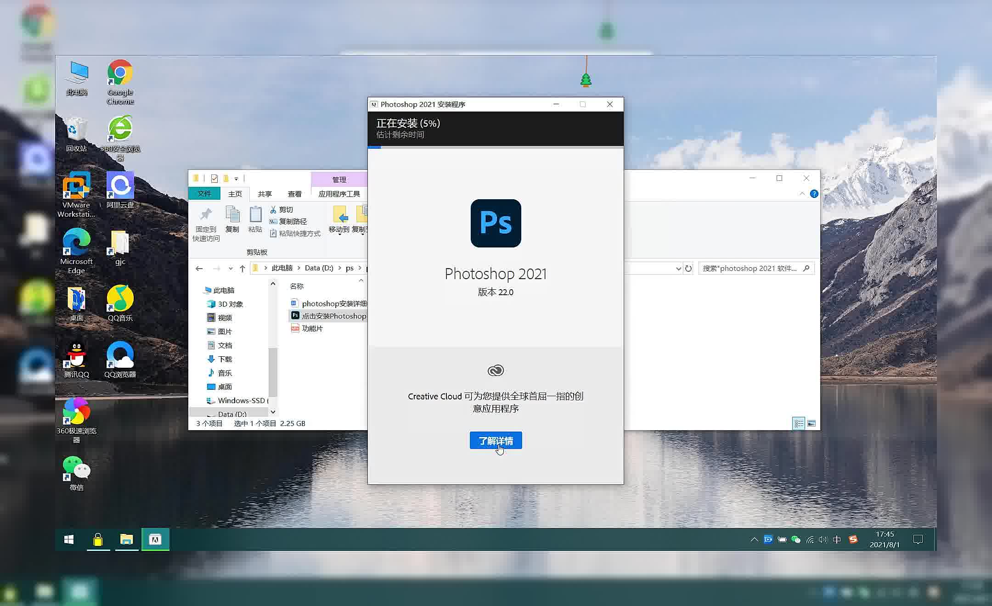Open the quick access toolbar customize dropdown

pos(236,179)
